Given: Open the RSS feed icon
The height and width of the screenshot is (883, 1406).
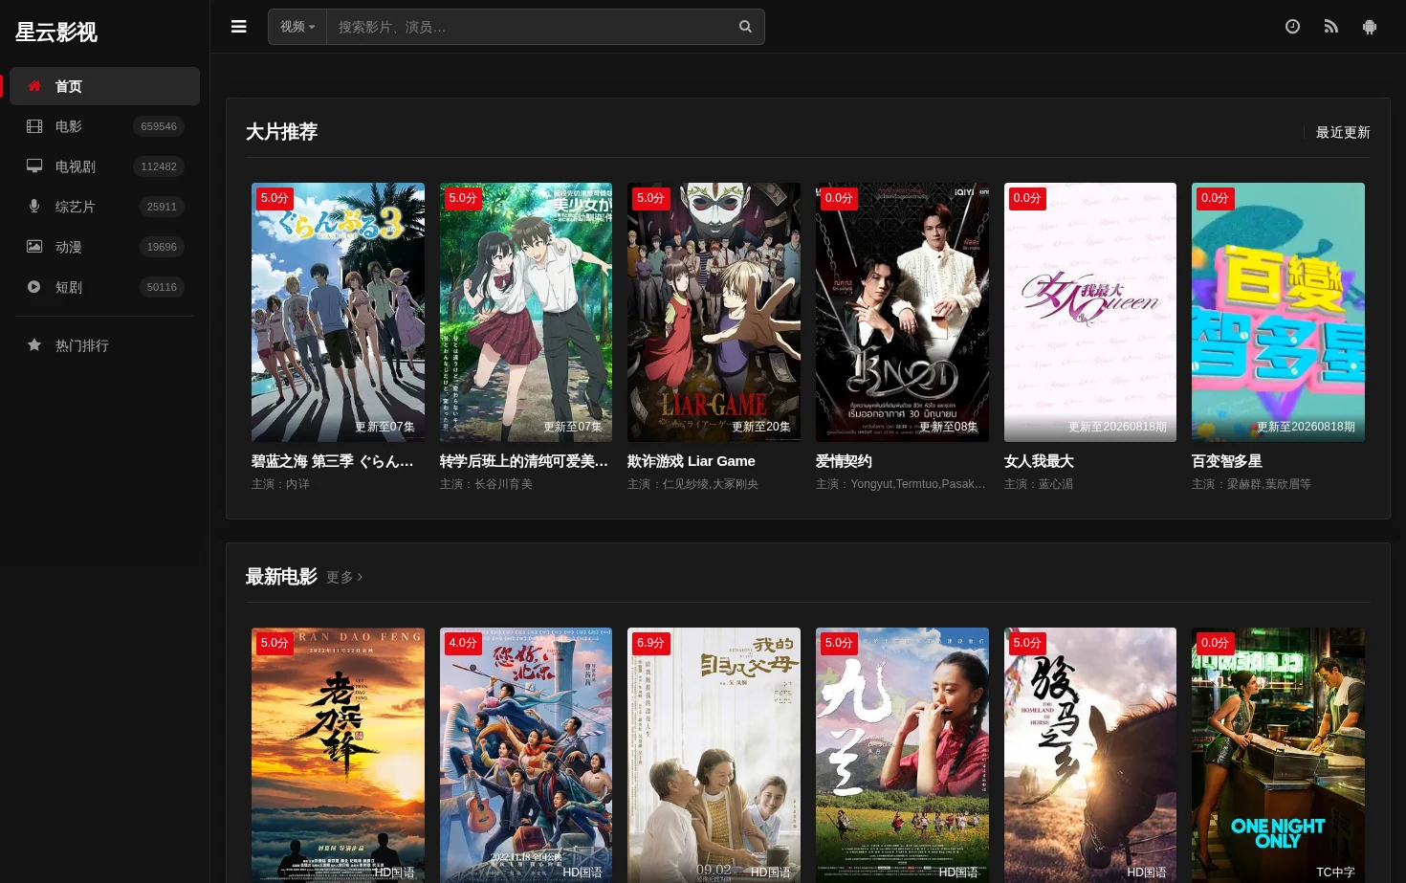Looking at the screenshot, I should pyautogui.click(x=1330, y=27).
